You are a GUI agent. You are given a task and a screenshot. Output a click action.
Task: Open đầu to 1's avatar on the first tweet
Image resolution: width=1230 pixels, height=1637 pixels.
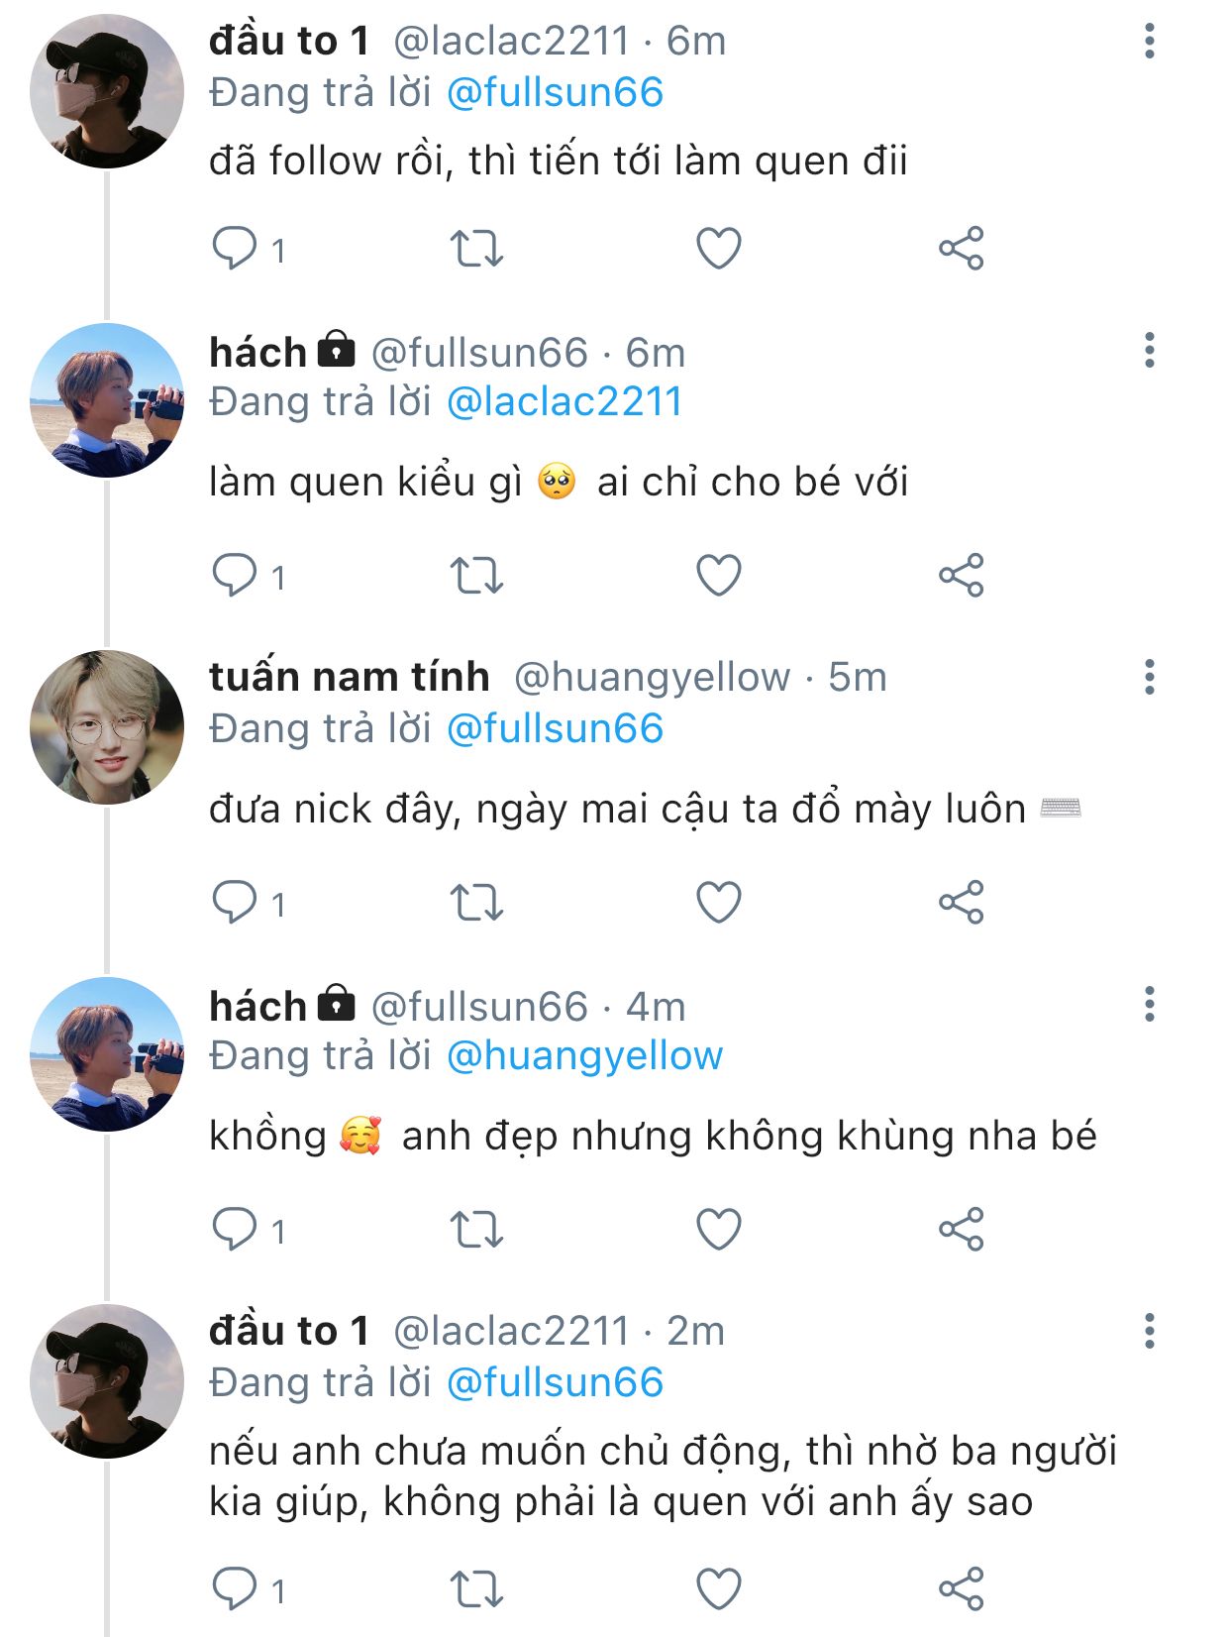(107, 91)
